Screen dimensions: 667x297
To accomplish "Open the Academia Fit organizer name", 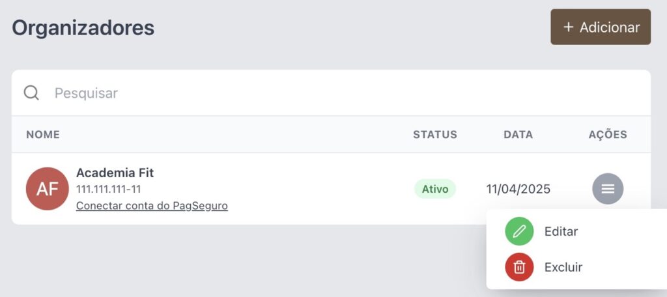I will click(x=115, y=173).
